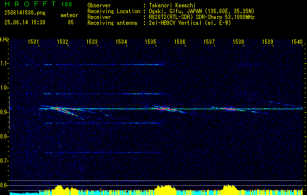Select the observer name Takanori Kawachi
The image size is (307, 195).
[172, 5]
